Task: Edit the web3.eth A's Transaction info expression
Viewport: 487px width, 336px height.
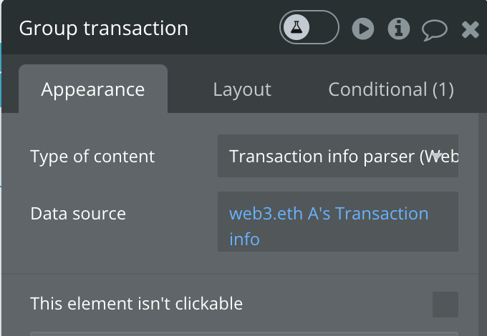Action: [x=329, y=227]
